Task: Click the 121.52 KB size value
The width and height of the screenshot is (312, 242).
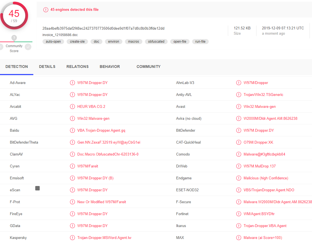Action: [242, 28]
